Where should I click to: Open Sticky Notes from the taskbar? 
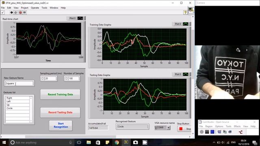point(107,142)
